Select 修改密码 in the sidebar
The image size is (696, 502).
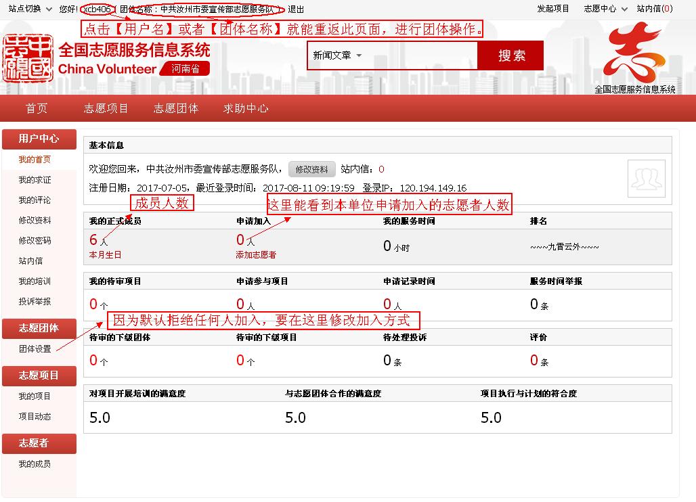[x=35, y=241]
